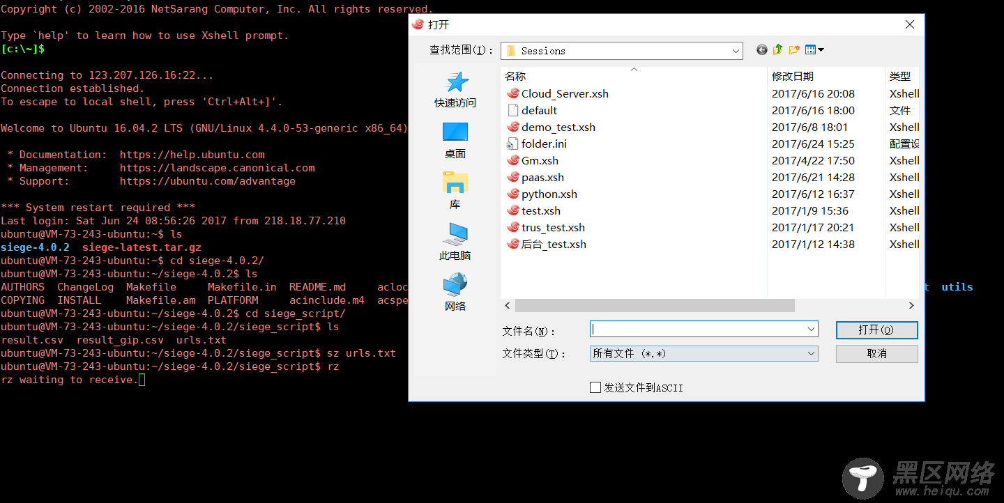Close the 打开 dialog window
Image resolution: width=1004 pixels, height=503 pixels.
coord(909,24)
